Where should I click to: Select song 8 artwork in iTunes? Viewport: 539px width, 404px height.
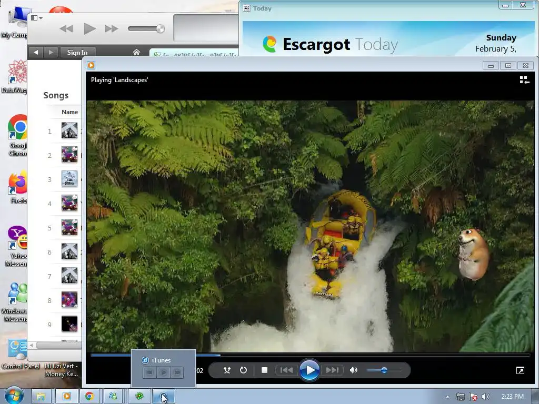coord(69,300)
